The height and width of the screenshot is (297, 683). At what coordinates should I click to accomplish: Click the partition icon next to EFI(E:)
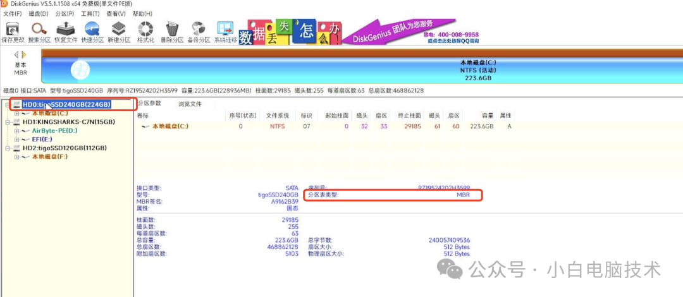(x=26, y=140)
